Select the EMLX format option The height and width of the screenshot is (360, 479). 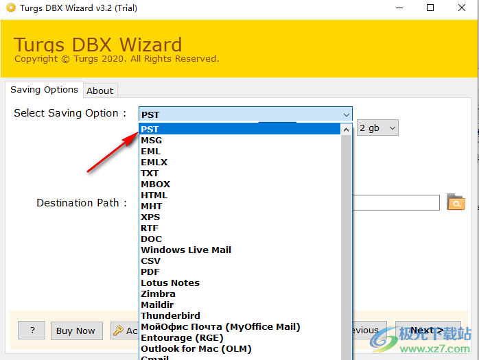[x=239, y=162]
